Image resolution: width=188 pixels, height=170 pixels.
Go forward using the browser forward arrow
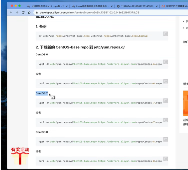coord(17,13)
